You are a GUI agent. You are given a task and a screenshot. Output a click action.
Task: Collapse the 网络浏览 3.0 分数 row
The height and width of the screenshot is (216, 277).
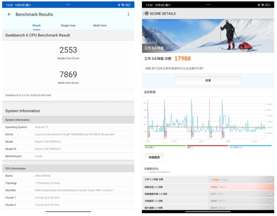click(x=271, y=187)
